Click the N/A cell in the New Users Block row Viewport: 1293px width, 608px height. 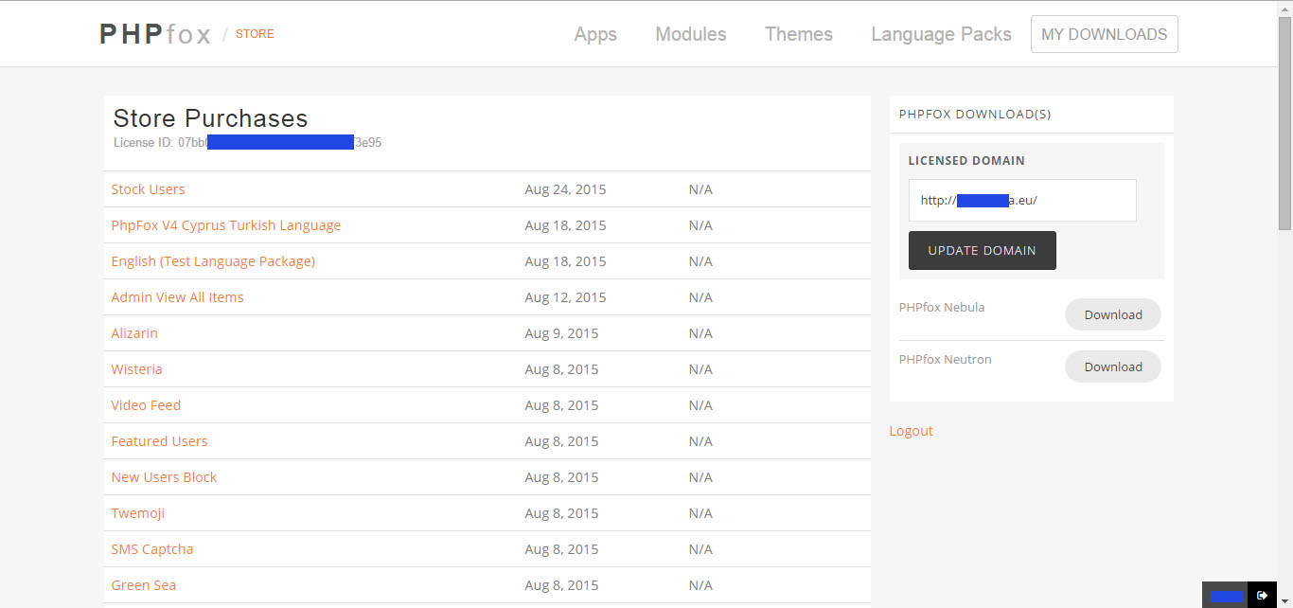(700, 477)
